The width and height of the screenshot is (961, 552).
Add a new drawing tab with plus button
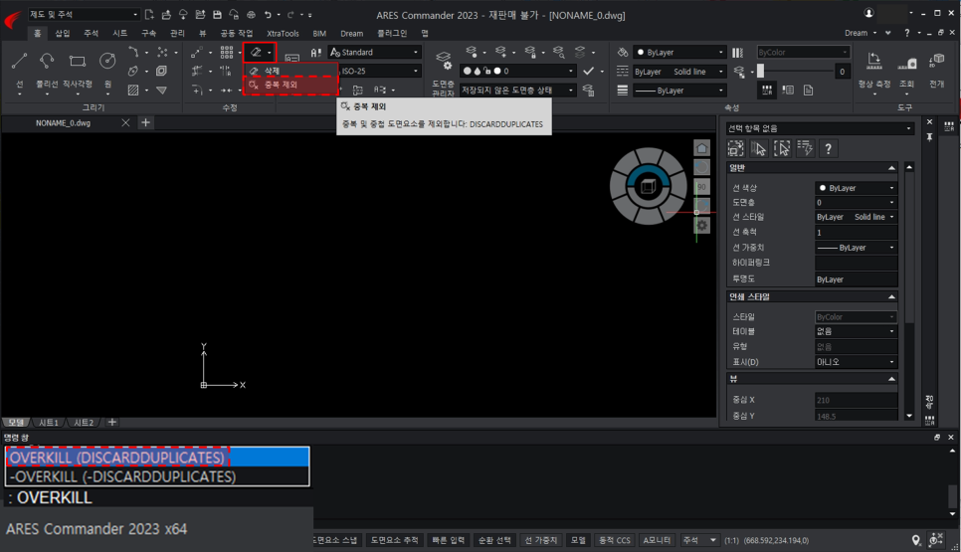145,122
